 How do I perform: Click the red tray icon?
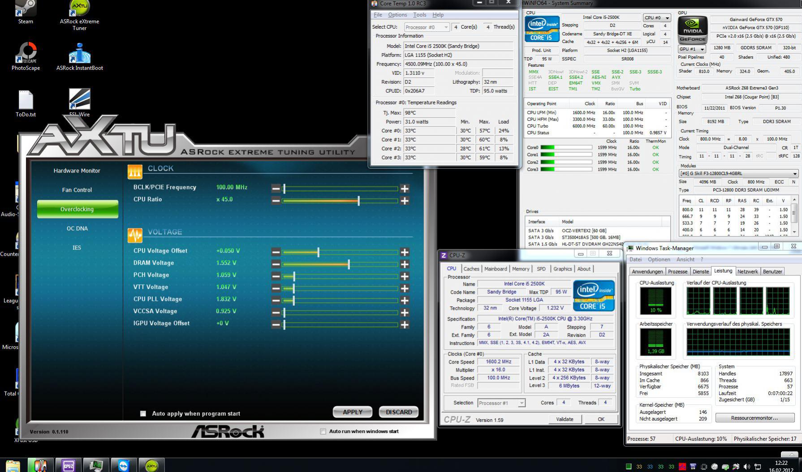click(682, 467)
